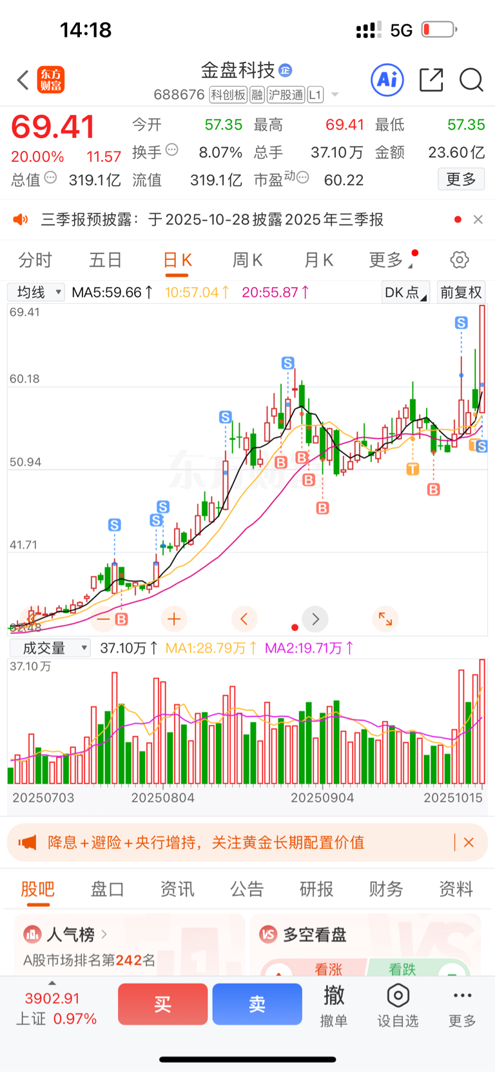The height and width of the screenshot is (1072, 495).
Task: Expand 人气榜 chevron arrow
Action: coord(104,933)
